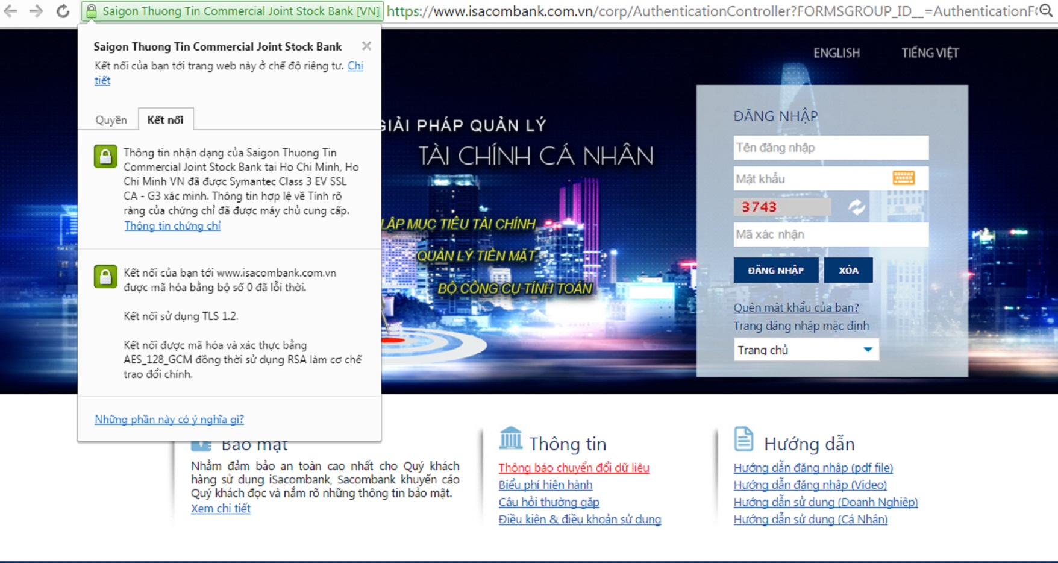Open Hướng dẫn sử dụng (Cá Nhân) link
1058x563 pixels.
(810, 519)
